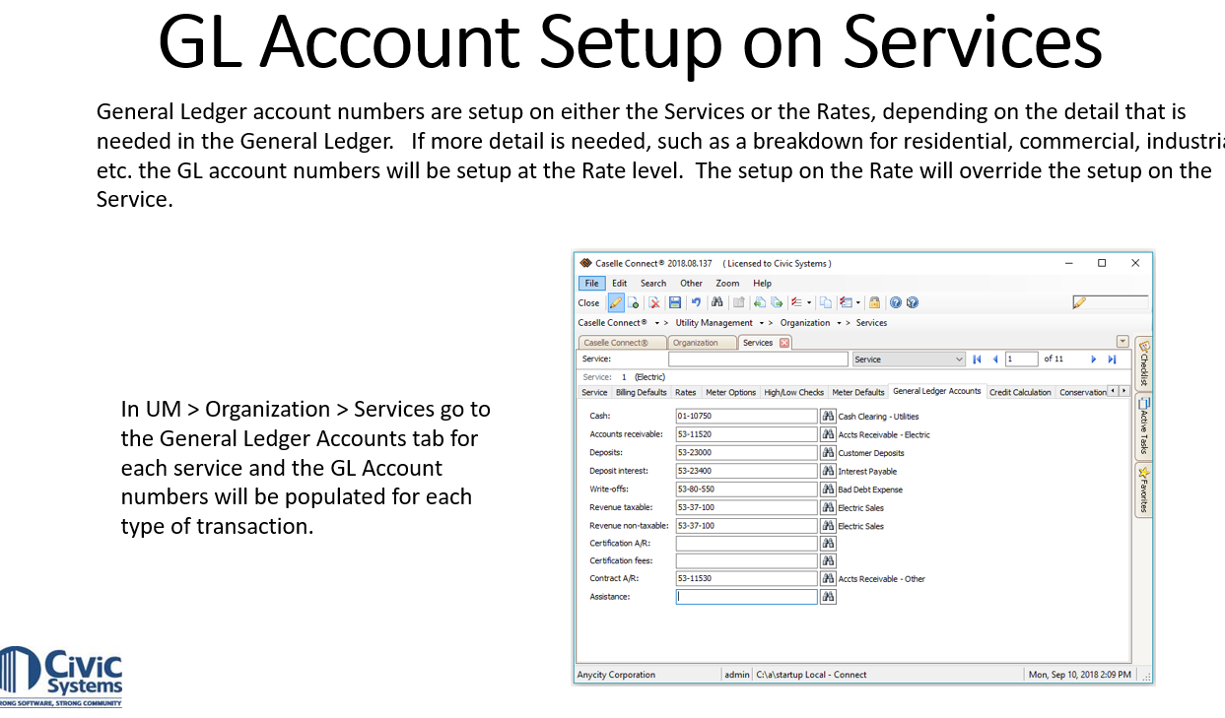Open account lookup for Certification fees

(828, 560)
